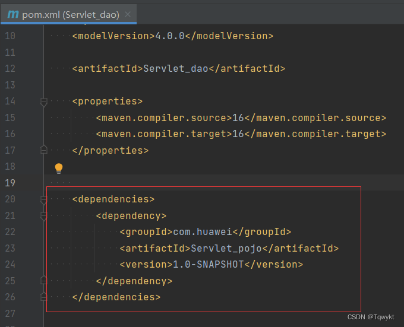Screen dimensions: 404x327
Task: Click maven.compiler.source value 16
Action: (238, 118)
